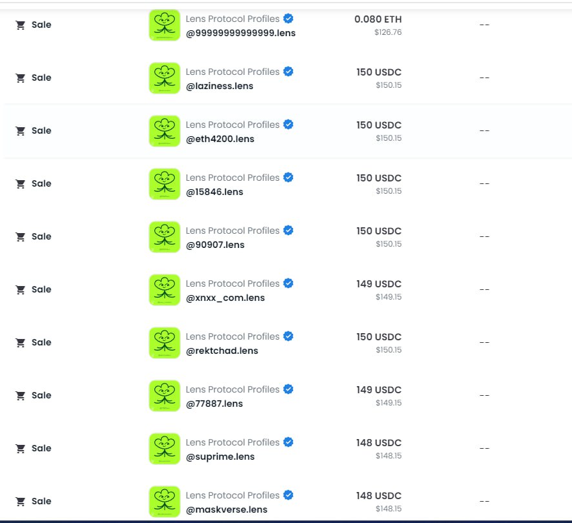The width and height of the screenshot is (572, 523).
Task: Click the cart icon in the @eth4200.lens row
Action: point(21,130)
